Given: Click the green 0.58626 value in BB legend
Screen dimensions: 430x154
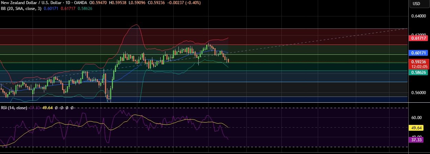Looking at the screenshot, I should (85, 8).
